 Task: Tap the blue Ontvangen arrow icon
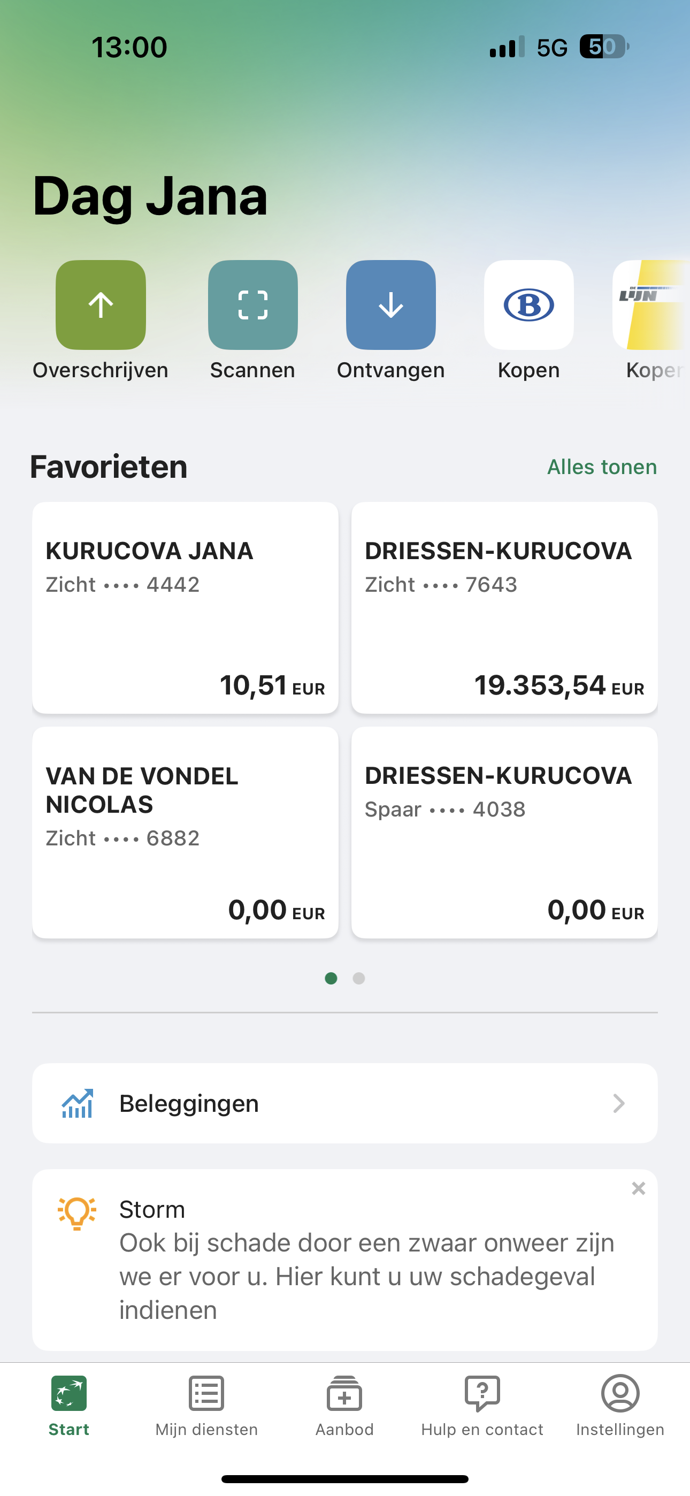pos(391,305)
